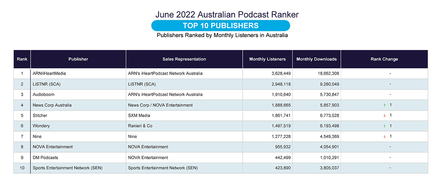Click the Stitcher publisher cell

(x=78, y=115)
